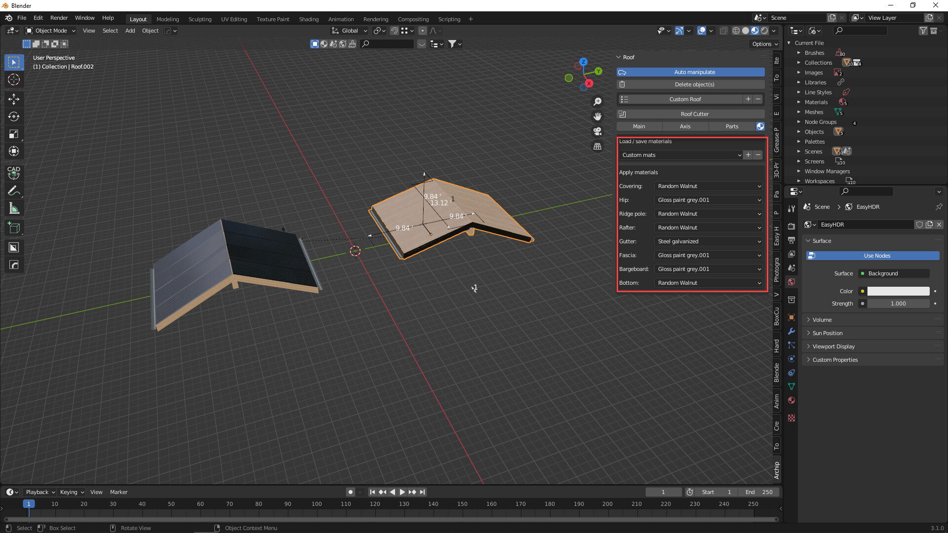Select the Transform tool
The height and width of the screenshot is (533, 948).
point(14,151)
